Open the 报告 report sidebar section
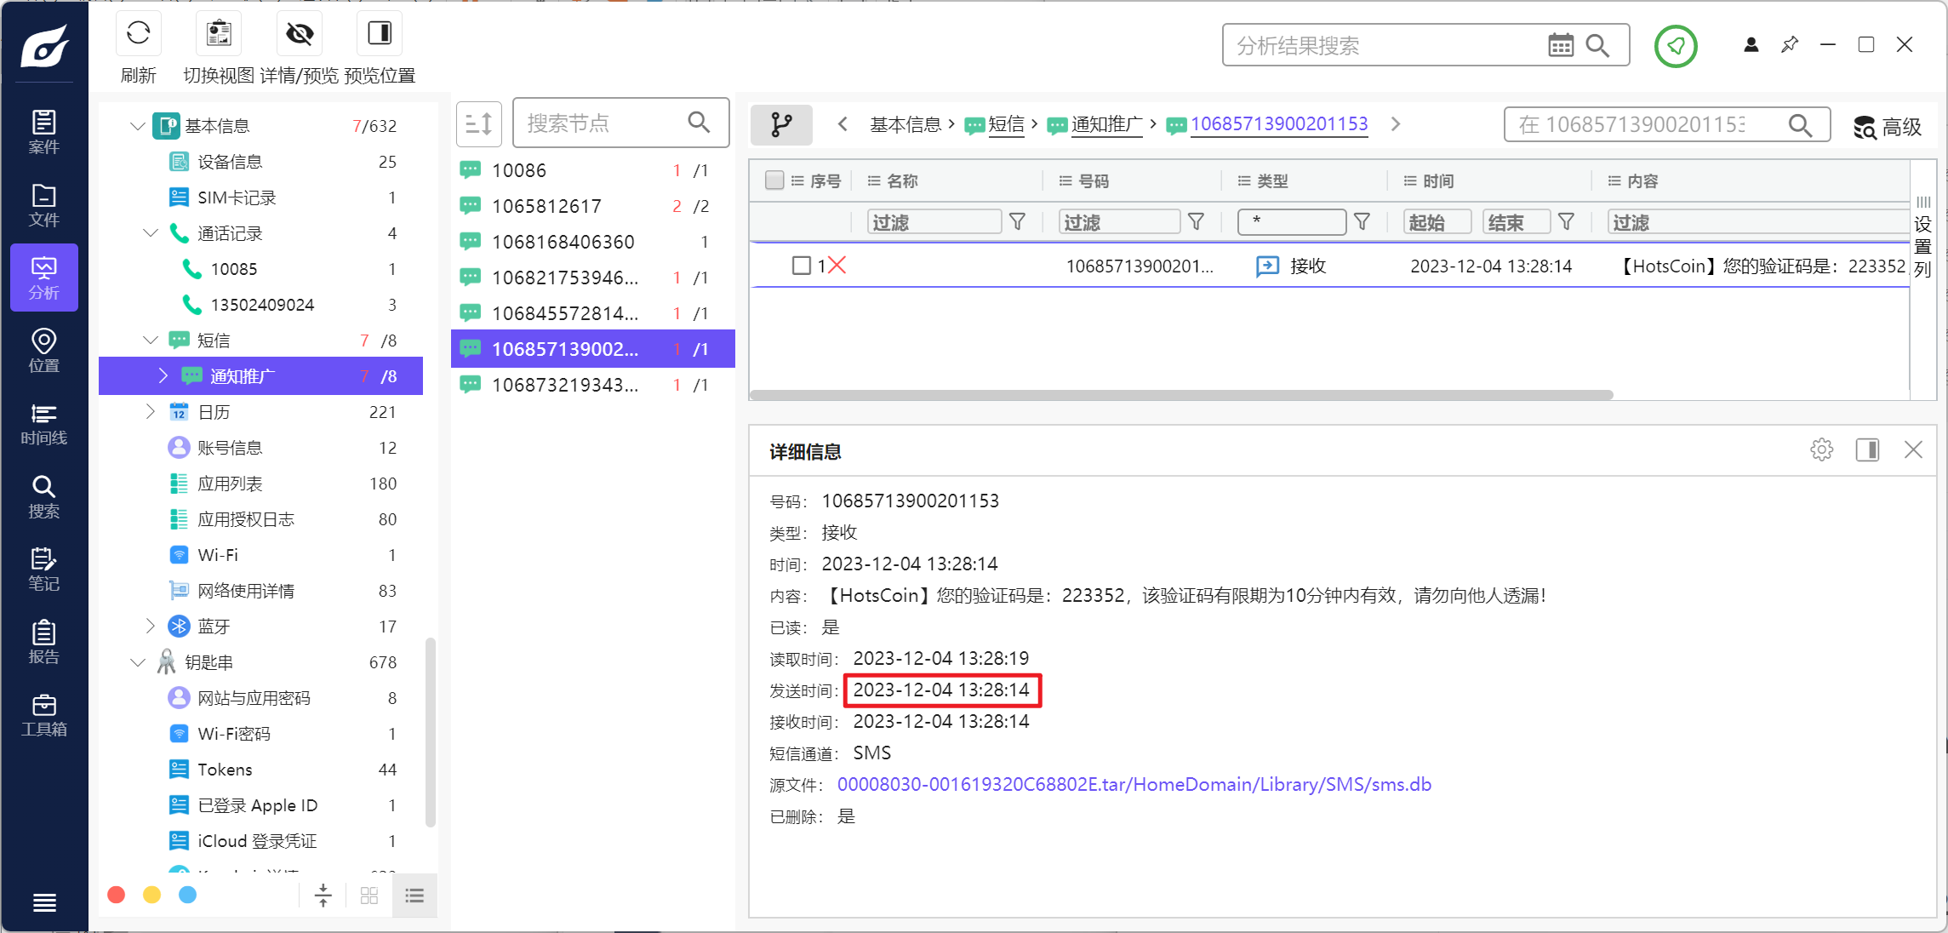 (x=44, y=643)
